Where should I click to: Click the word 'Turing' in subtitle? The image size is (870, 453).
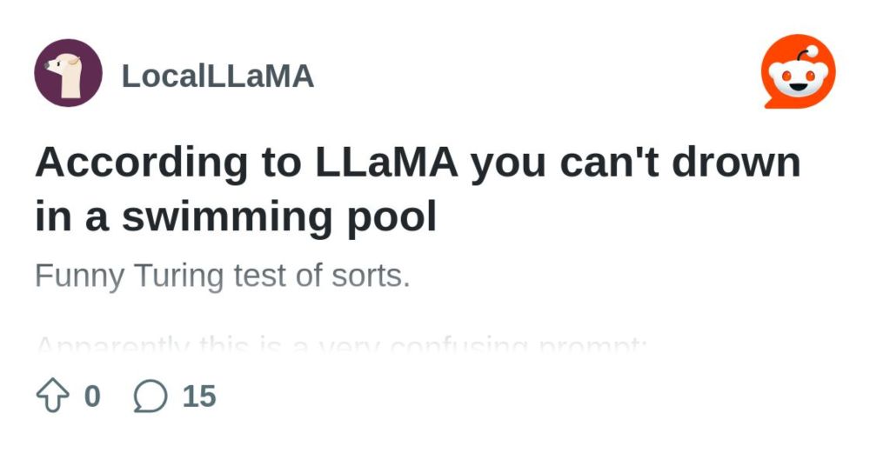(x=178, y=276)
